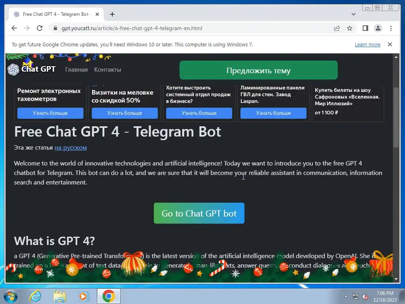
Task: Open Windows Media Player from taskbar
Action: pos(84,296)
